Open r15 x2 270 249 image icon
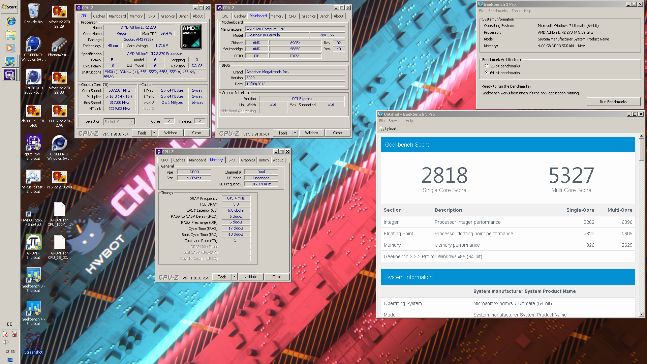 click(x=59, y=179)
